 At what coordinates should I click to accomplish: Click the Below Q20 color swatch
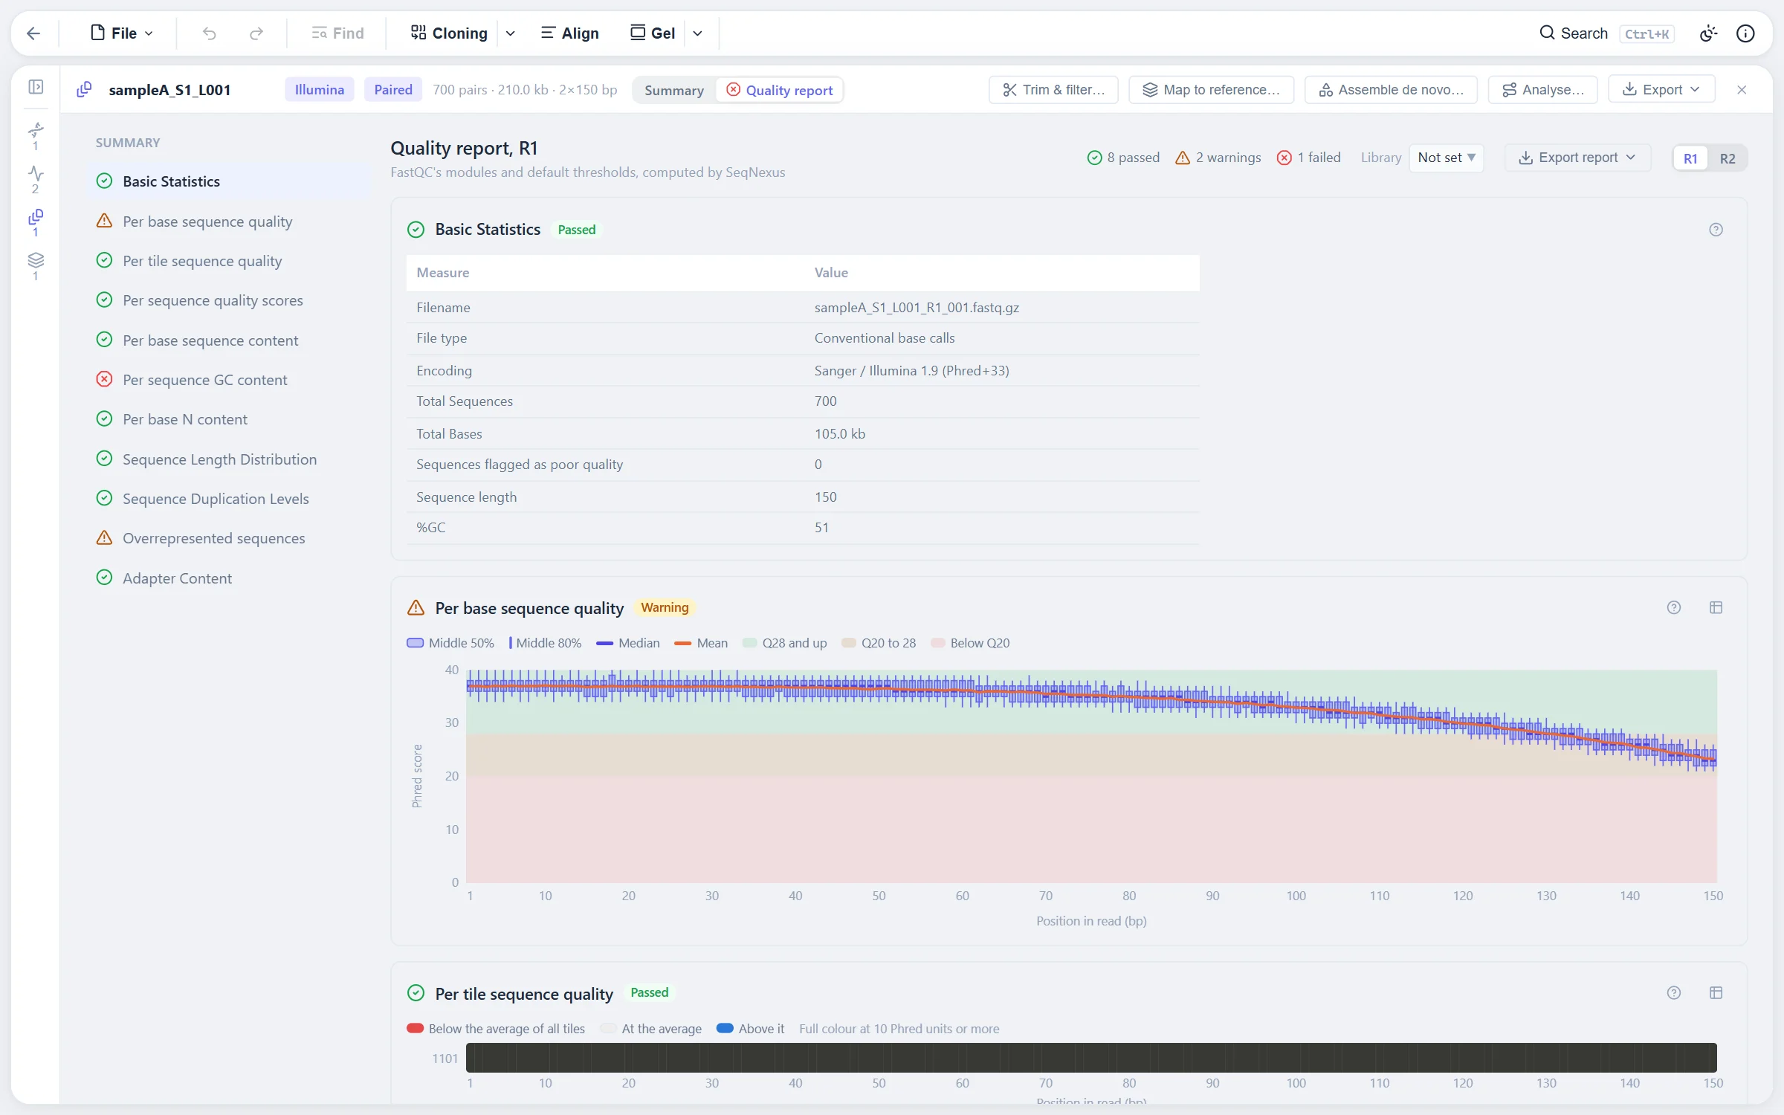click(x=937, y=643)
